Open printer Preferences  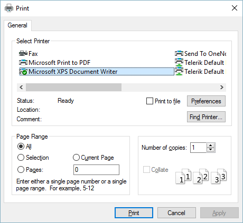pos(206,101)
